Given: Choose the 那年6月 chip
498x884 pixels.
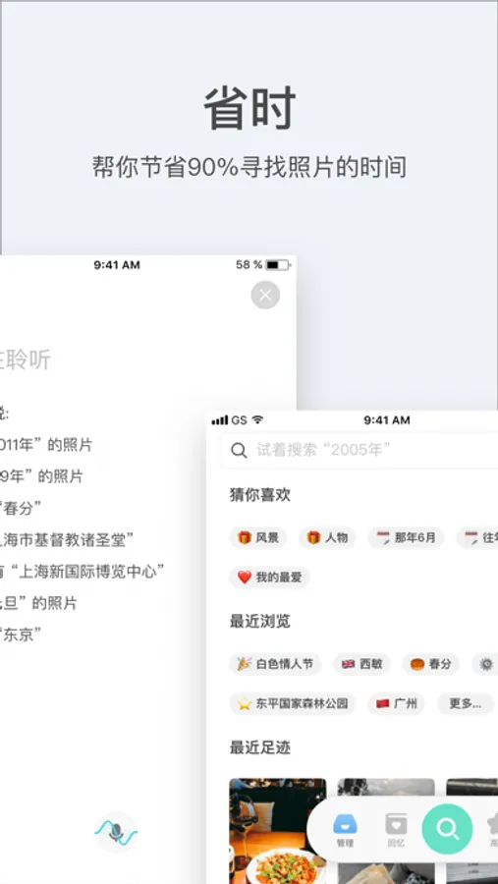Looking at the screenshot, I should [x=406, y=537].
